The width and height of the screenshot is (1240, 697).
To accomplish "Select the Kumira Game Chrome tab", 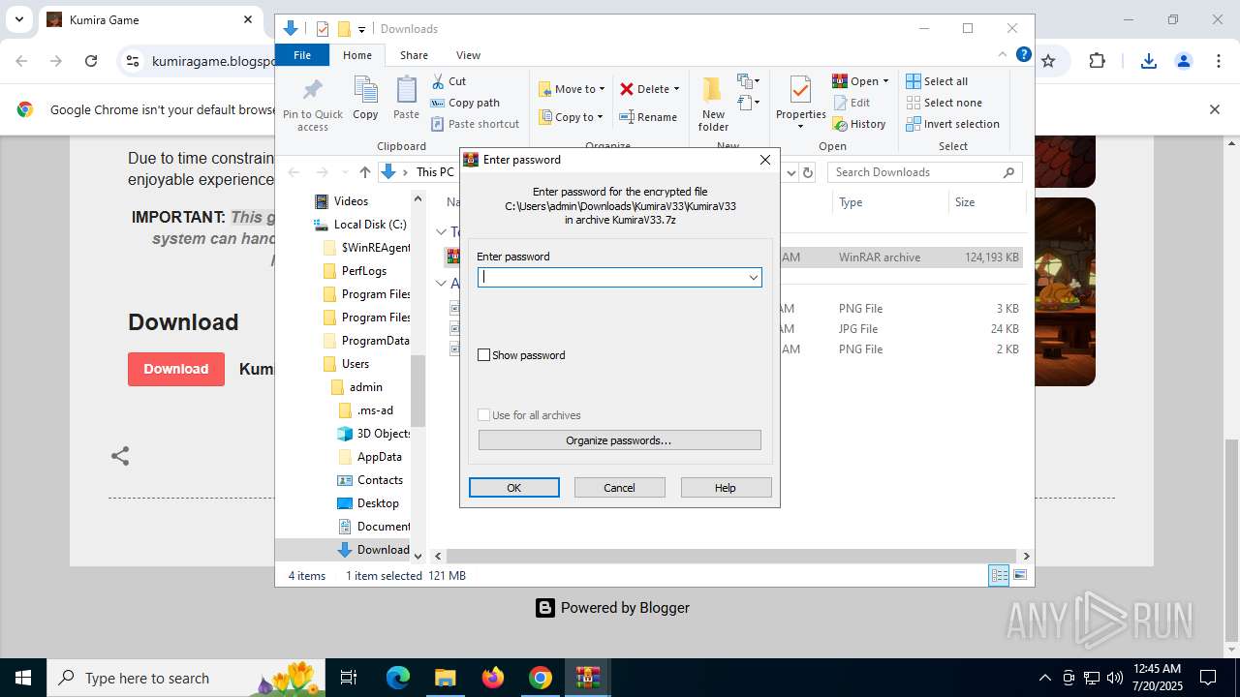I will tap(150, 19).
